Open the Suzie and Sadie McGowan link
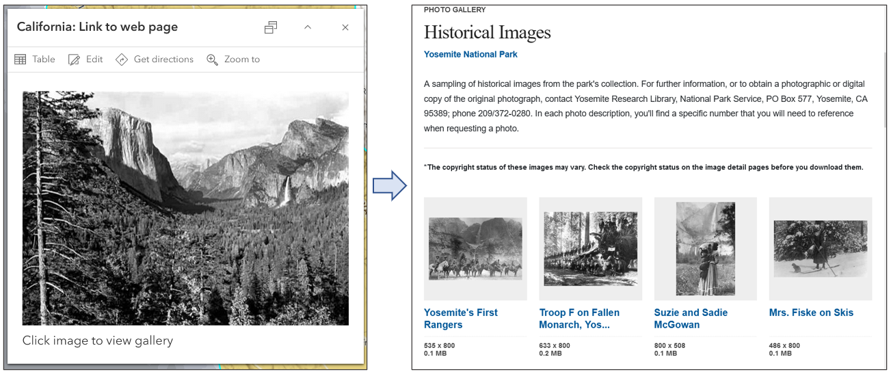The image size is (891, 374). (x=691, y=319)
